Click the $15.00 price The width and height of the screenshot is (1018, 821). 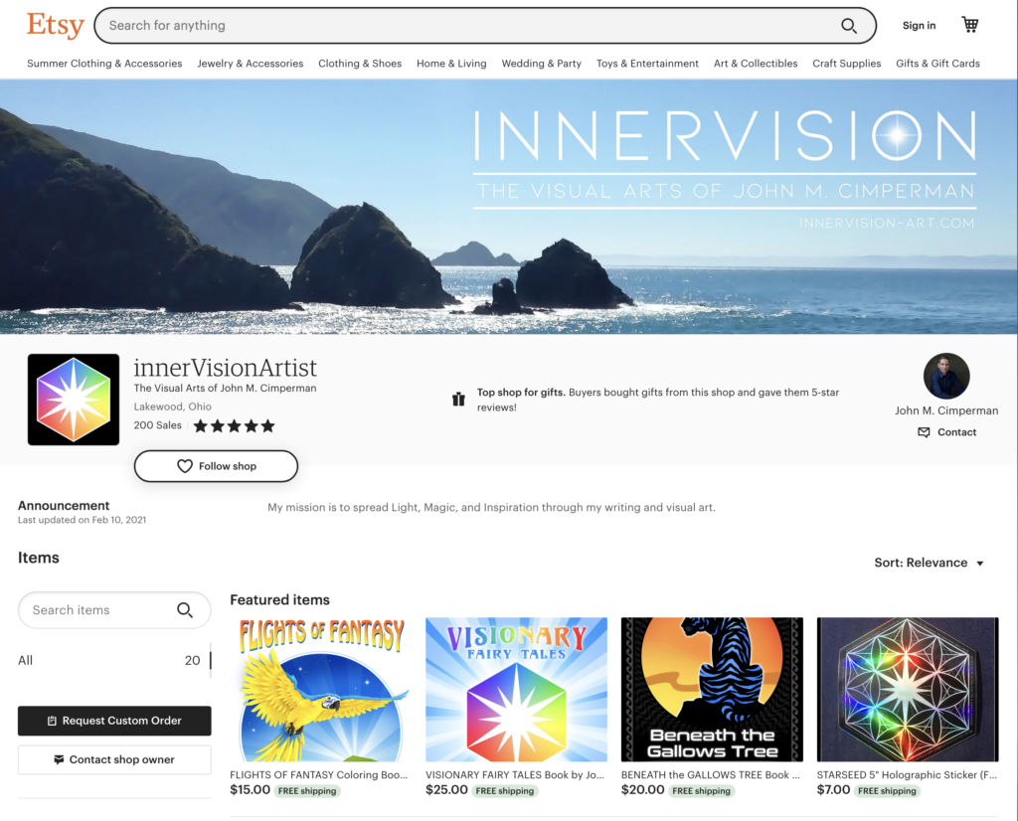(250, 790)
